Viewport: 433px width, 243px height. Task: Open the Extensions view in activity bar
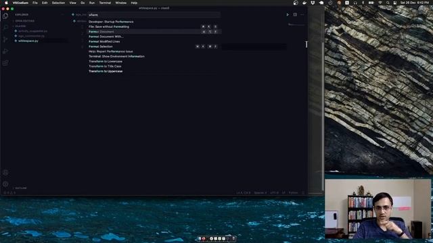point(5,63)
